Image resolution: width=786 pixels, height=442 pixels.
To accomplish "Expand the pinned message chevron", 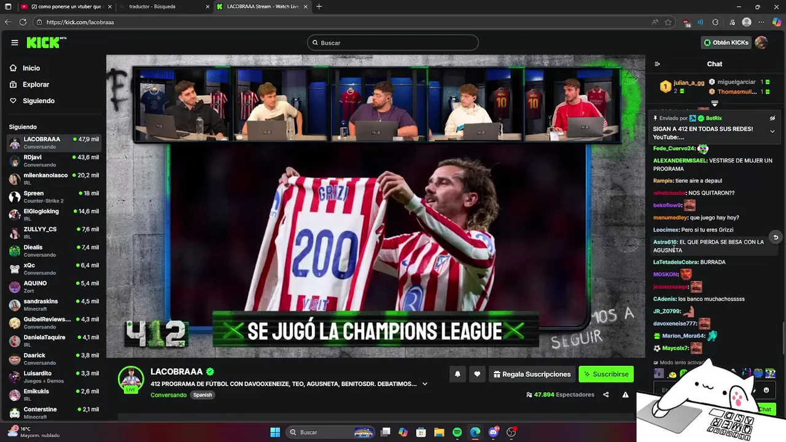I will [772, 131].
